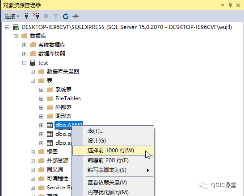Expand the FileTables folder
Viewport: 244px width, 196px height.
pos(41,98)
